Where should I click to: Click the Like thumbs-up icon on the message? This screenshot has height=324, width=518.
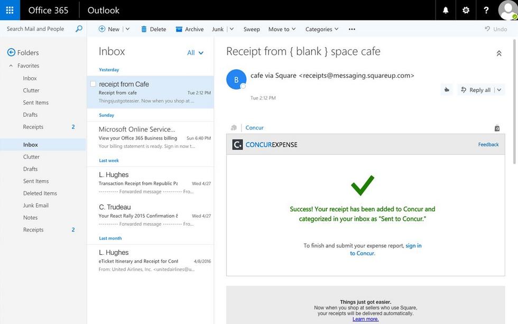click(447, 89)
